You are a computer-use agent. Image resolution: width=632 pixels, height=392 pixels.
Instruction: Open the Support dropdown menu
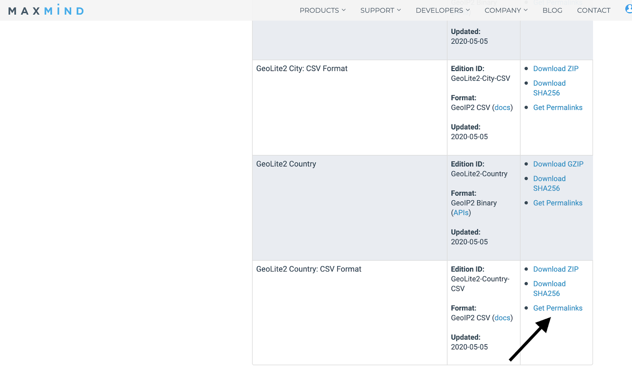click(380, 10)
